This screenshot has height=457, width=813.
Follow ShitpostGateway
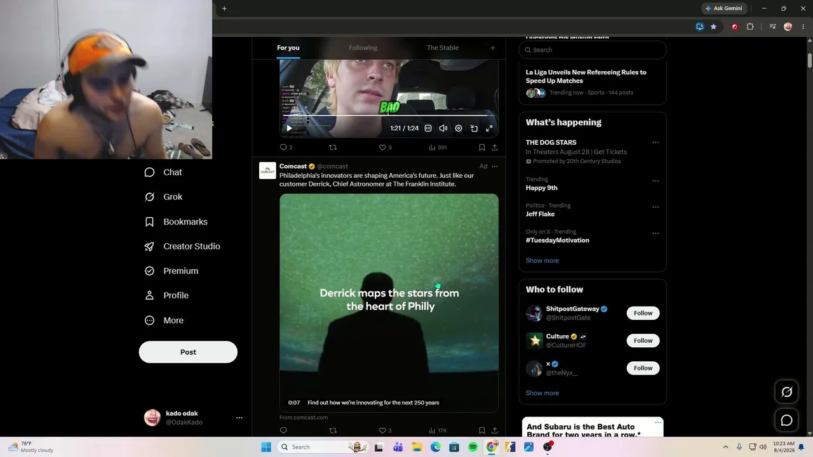click(x=643, y=313)
